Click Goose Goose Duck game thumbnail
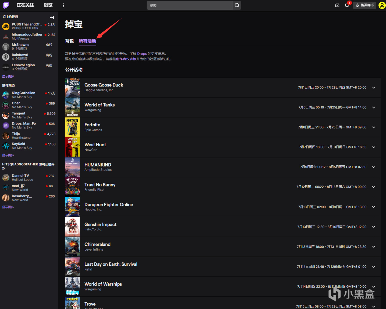Viewport: 386px width, 309px height. tap(72, 87)
